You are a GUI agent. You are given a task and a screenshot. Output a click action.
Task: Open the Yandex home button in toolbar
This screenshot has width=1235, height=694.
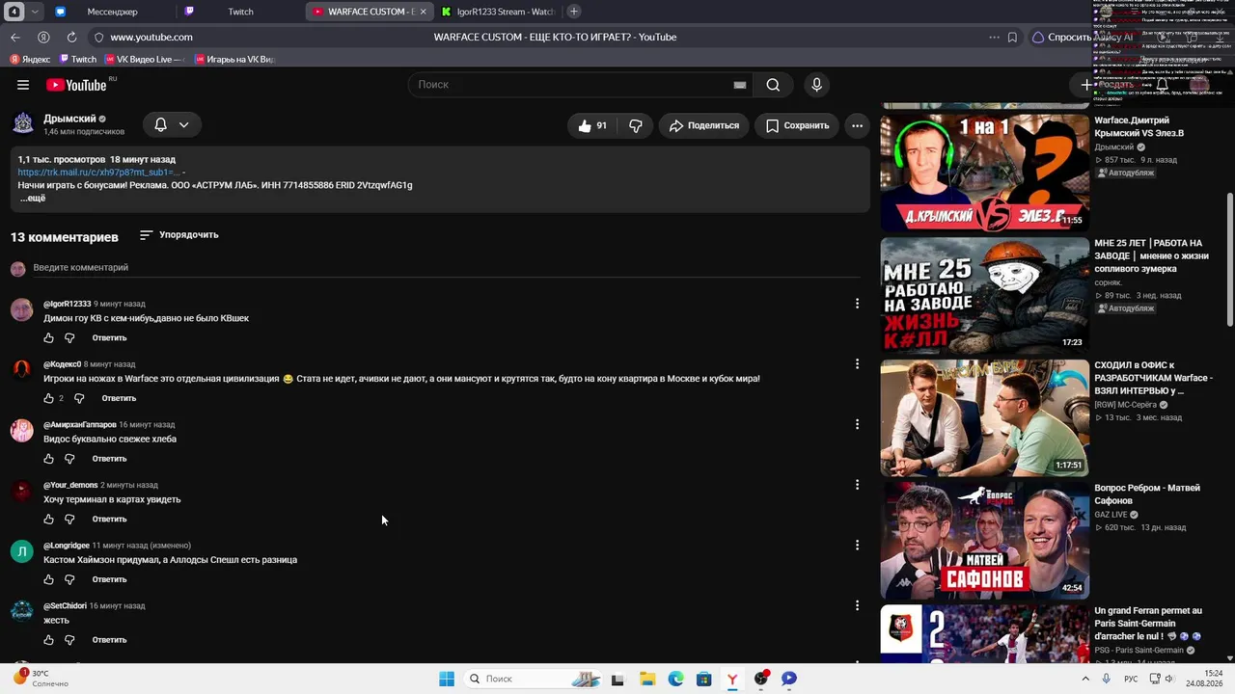43,37
